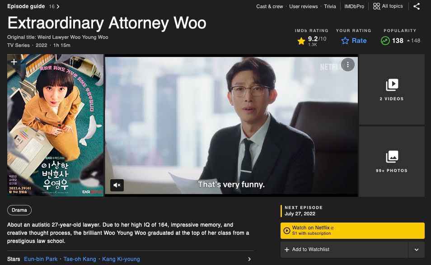The height and width of the screenshot is (265, 431).
Task: Click the gold IMDb rating star
Action: 301,41
